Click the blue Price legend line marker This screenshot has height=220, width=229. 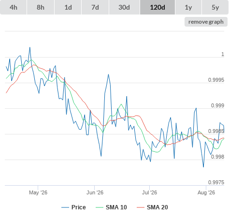(x=65, y=207)
